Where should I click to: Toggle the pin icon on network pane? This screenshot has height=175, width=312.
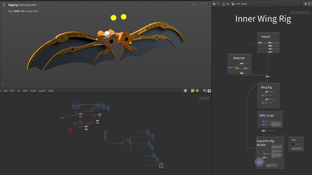pos(305,4)
